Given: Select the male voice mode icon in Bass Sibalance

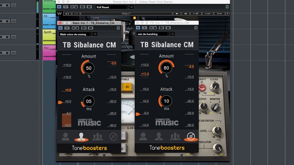Looking at the screenshot, I should click(81, 137).
